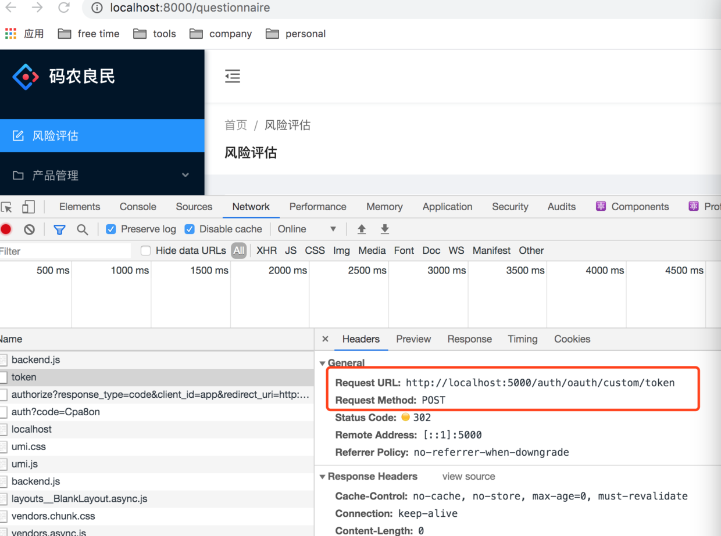
Task: Open the tools bookmark folder
Action: click(154, 34)
